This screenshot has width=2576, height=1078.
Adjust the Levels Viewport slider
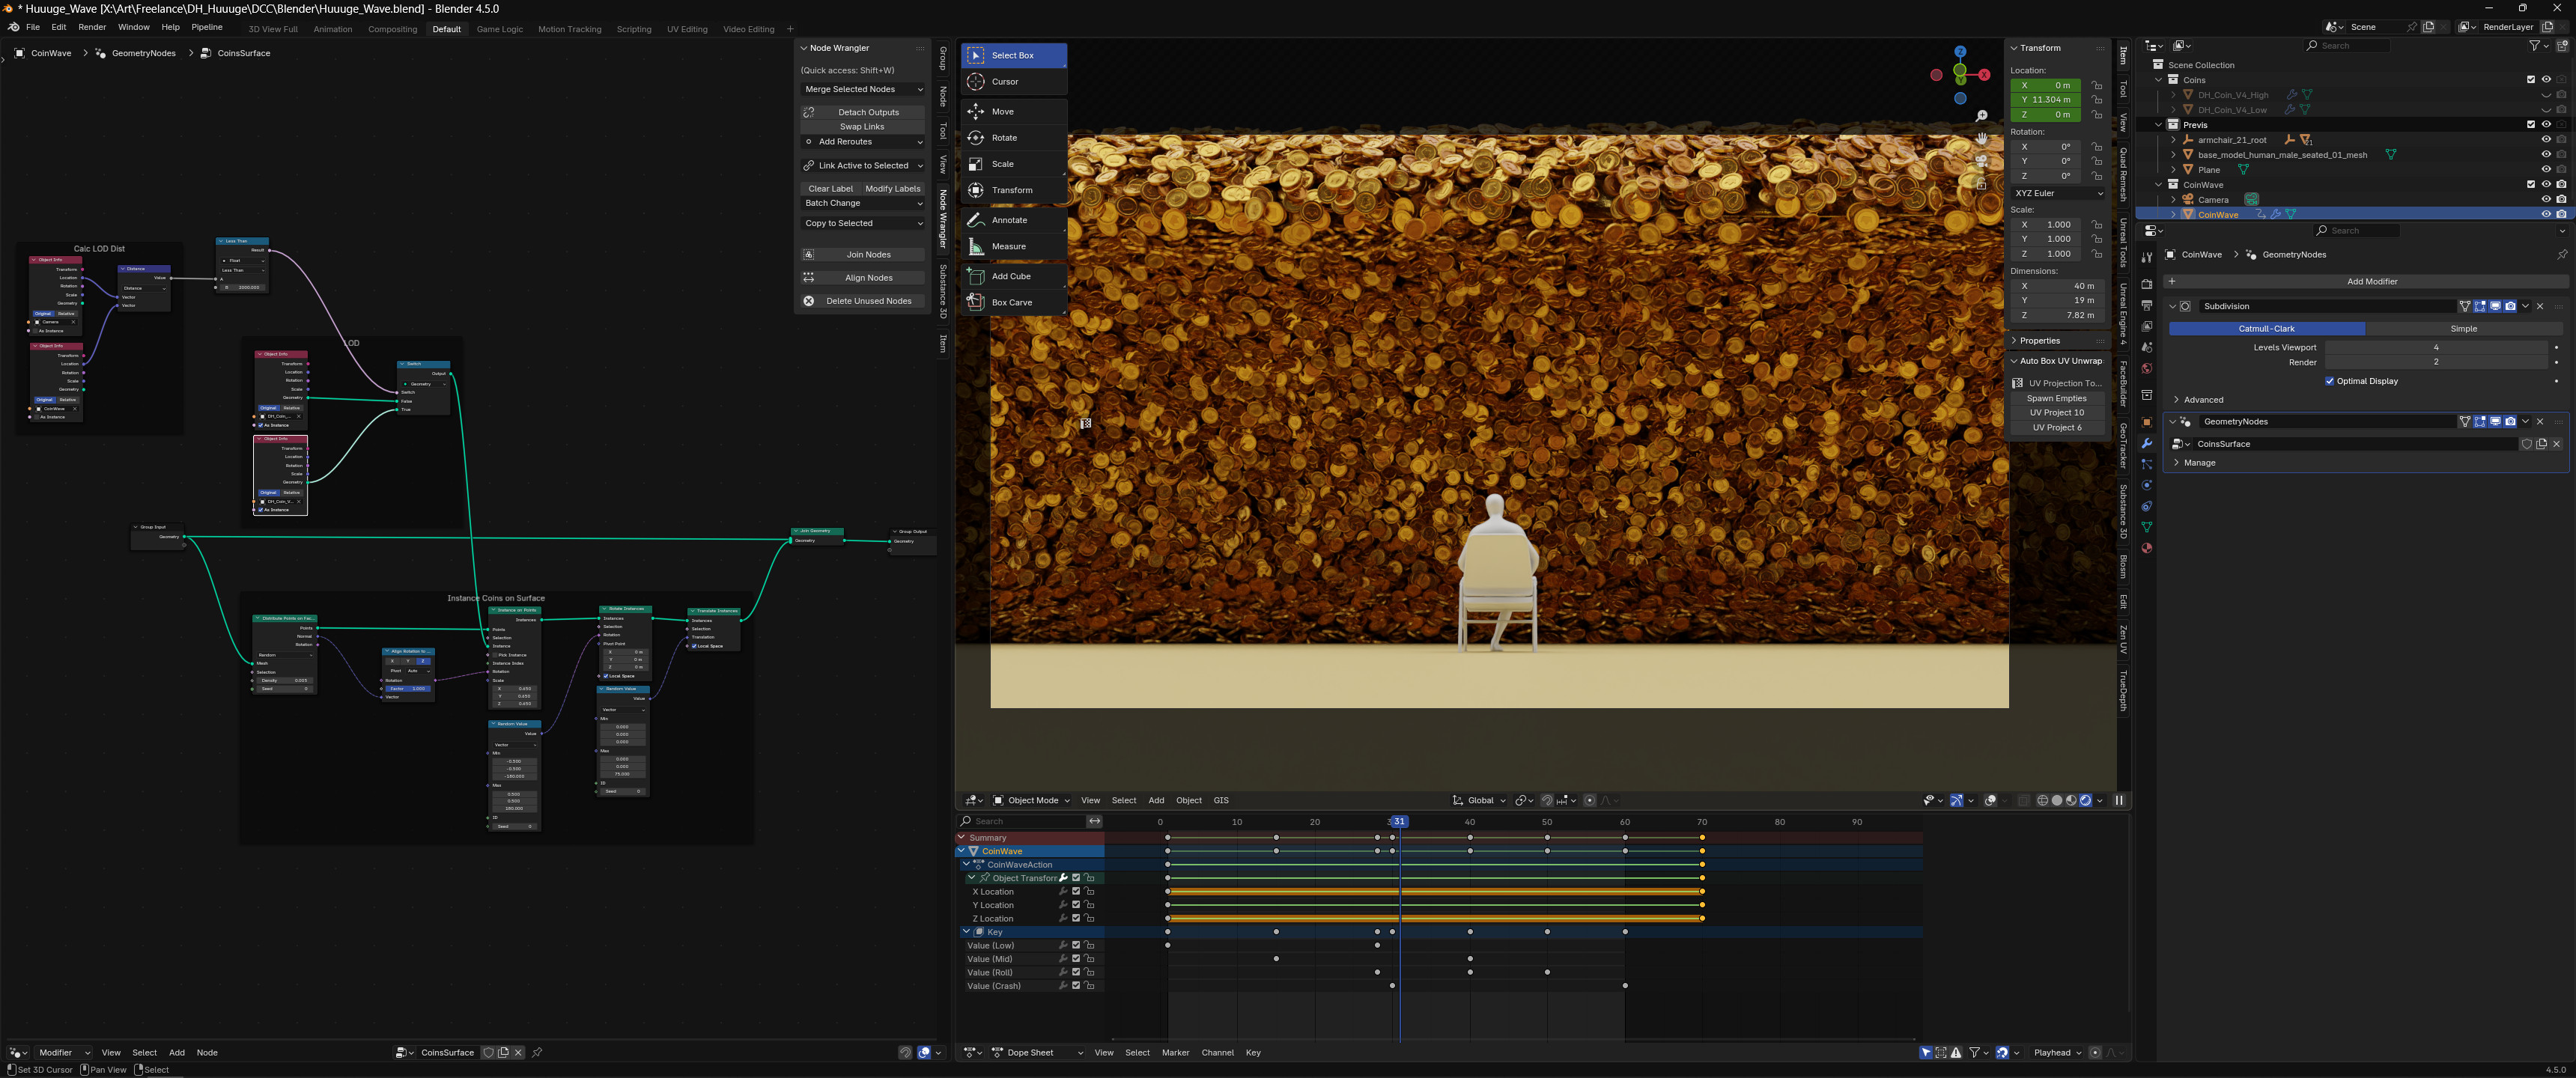2435,347
